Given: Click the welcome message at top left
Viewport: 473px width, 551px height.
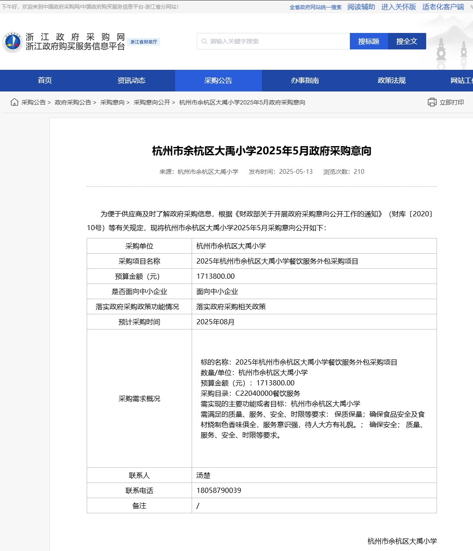Looking at the screenshot, I should pyautogui.click(x=90, y=7).
